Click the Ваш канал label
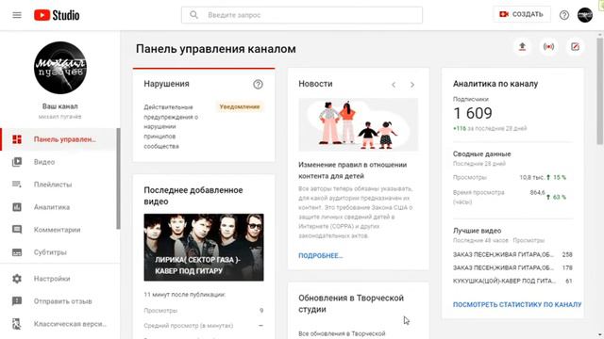Screen dimensions: 604x339 [x=60, y=106]
